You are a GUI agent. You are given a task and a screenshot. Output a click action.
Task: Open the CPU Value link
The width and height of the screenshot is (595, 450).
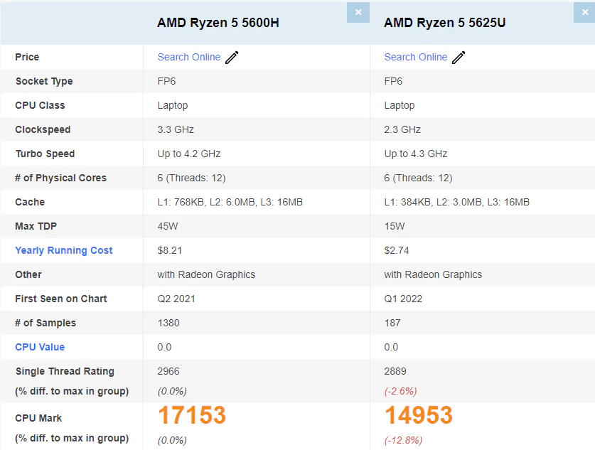(x=40, y=347)
